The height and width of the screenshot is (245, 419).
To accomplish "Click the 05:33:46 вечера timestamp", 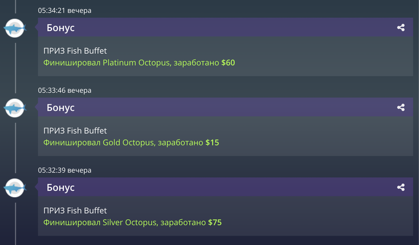I will tap(65, 90).
